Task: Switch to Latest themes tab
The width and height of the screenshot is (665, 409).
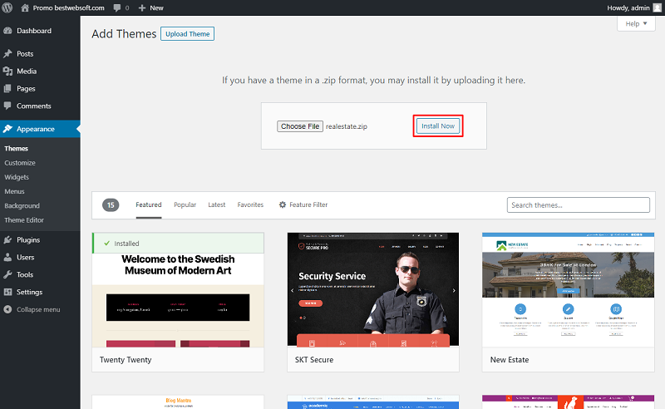Action: click(x=217, y=204)
